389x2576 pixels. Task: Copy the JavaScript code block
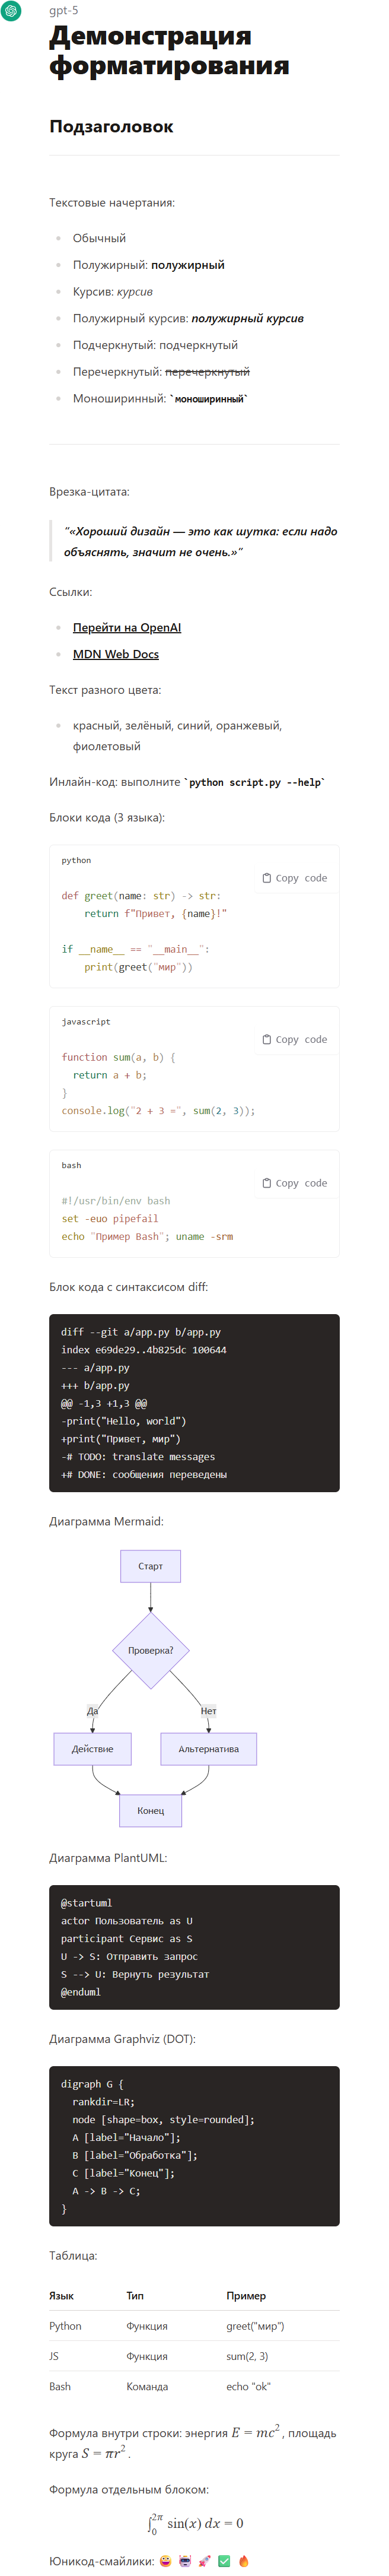click(294, 1039)
